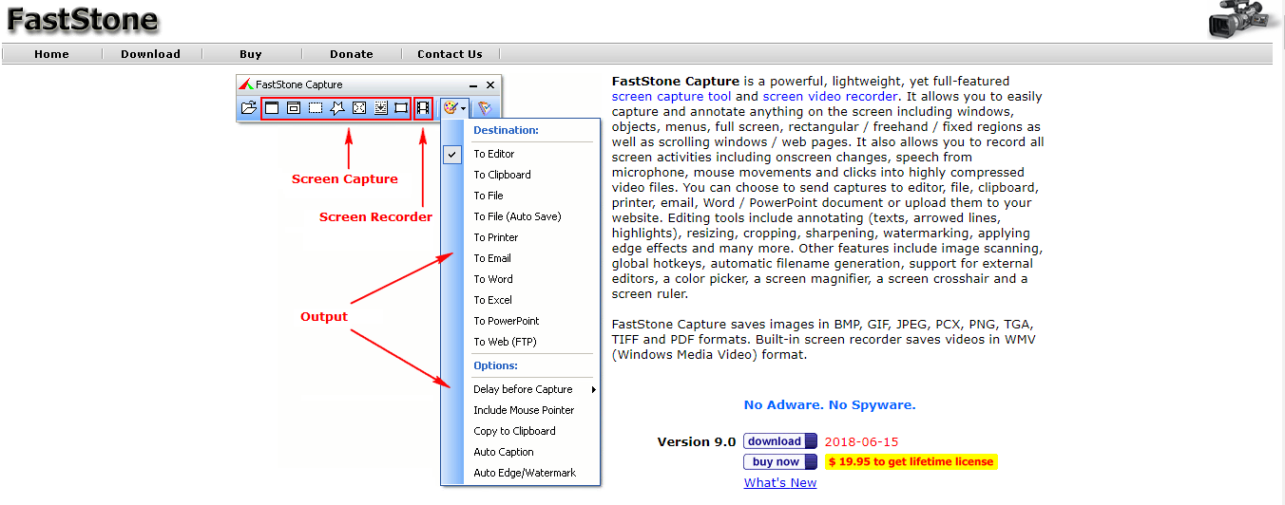
Task: Open the What's New link
Action: (x=780, y=483)
